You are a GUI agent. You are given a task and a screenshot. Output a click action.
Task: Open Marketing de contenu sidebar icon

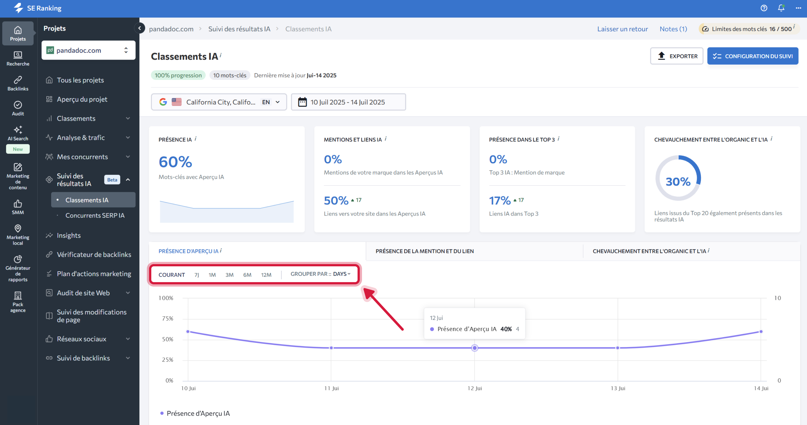point(18,176)
